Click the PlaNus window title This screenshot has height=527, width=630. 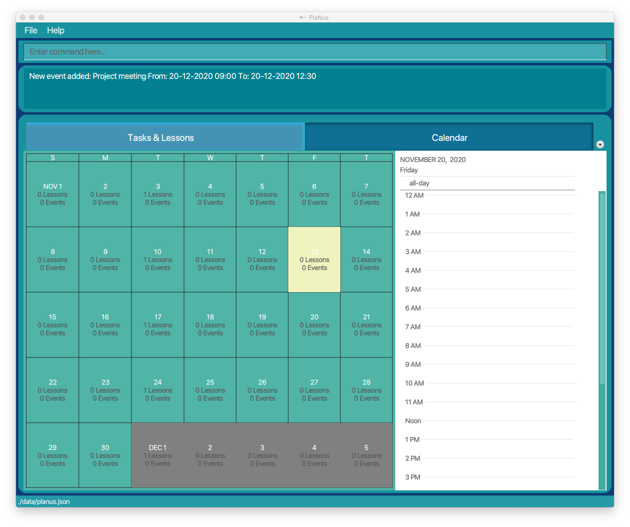pyautogui.click(x=318, y=17)
